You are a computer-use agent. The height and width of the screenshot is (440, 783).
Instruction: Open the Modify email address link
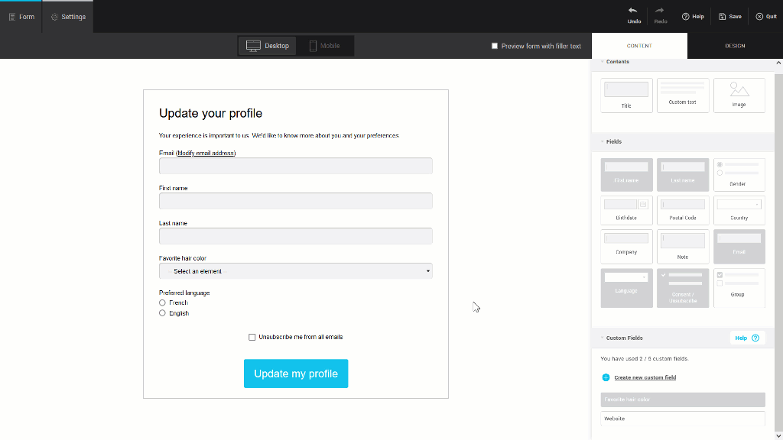click(x=204, y=152)
